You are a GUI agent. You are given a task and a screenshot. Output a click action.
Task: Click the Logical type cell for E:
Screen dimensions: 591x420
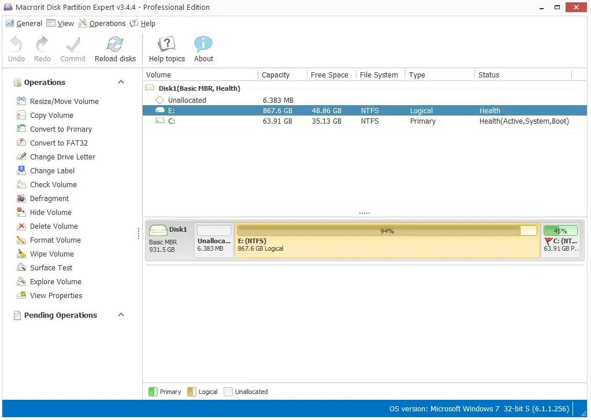(421, 110)
